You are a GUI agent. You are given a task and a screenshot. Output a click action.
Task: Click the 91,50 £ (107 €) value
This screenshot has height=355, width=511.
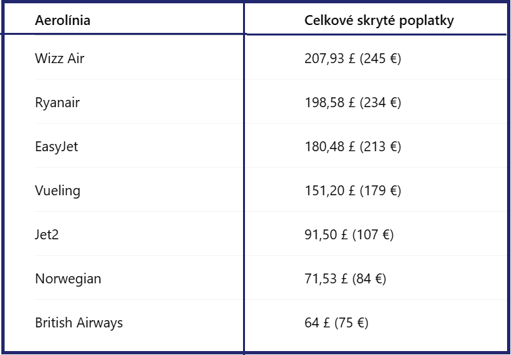click(x=349, y=235)
